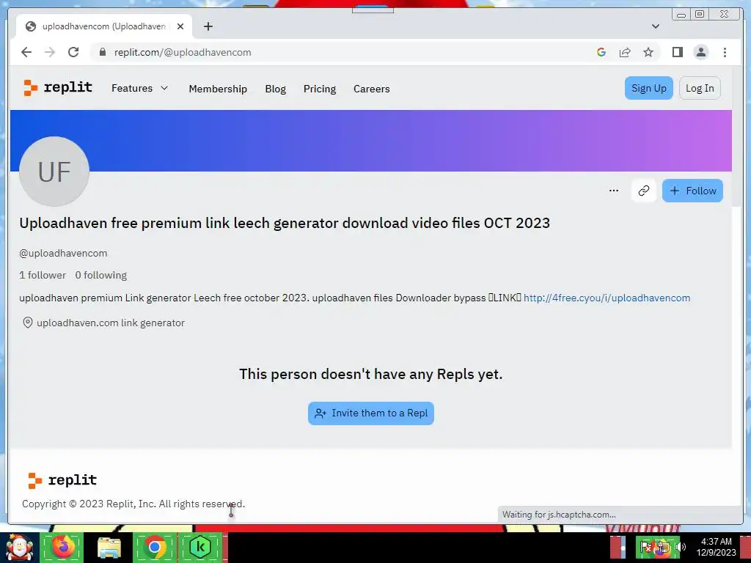The image size is (751, 563).
Task: Open the 4free.cyou link in the bio
Action: [x=607, y=298]
